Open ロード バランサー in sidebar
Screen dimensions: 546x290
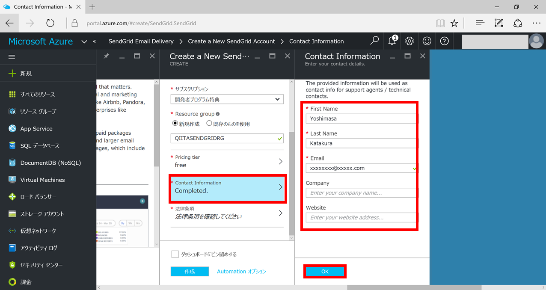pyautogui.click(x=48, y=197)
